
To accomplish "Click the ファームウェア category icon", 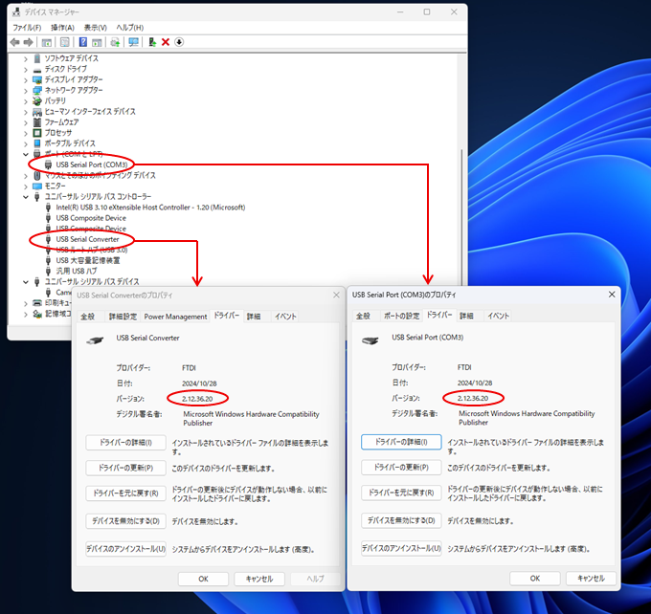I will pyautogui.click(x=37, y=122).
